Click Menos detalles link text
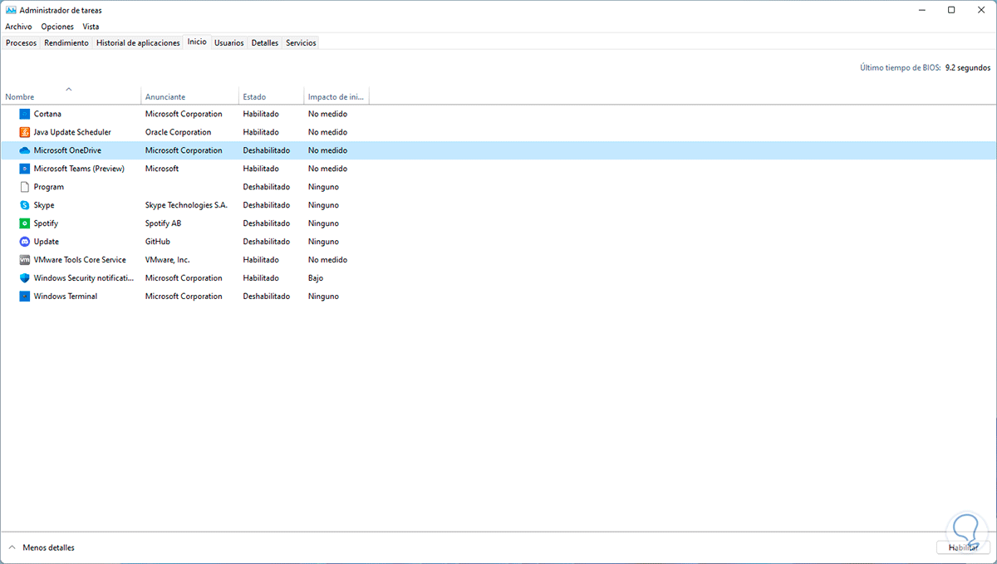This screenshot has width=997, height=564. click(x=48, y=547)
